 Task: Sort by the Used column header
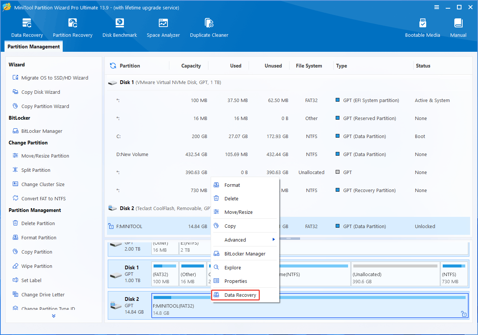click(x=235, y=66)
